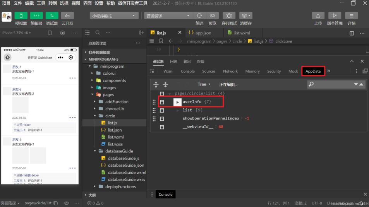
Task: Click the compile refresh icon
Action: tap(199, 15)
